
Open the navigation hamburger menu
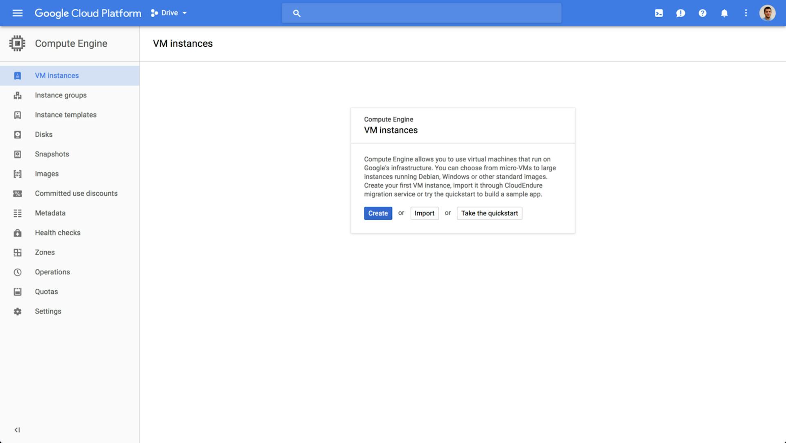(x=17, y=13)
